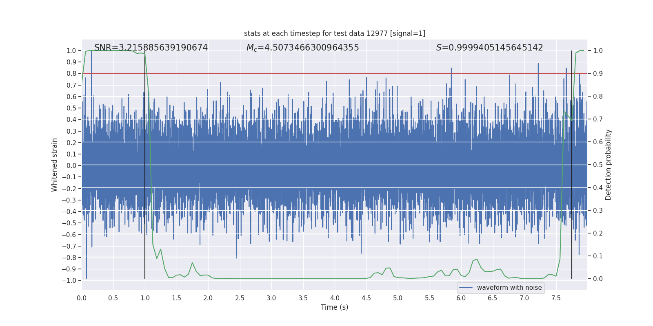This screenshot has width=653, height=326.
Task: Click the 'Whitened strain' y-axis label
Action: pyautogui.click(x=55, y=165)
